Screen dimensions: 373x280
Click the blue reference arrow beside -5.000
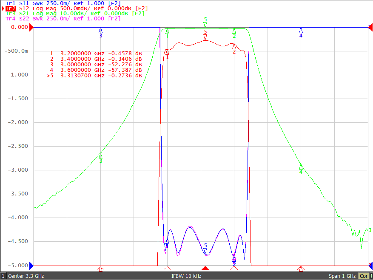tap(31, 266)
